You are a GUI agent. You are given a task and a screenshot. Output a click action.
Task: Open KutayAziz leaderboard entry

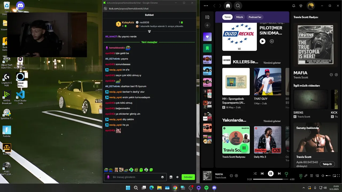point(125,24)
